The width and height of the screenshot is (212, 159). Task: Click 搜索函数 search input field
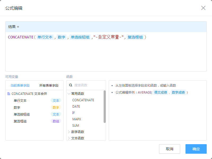87,85
